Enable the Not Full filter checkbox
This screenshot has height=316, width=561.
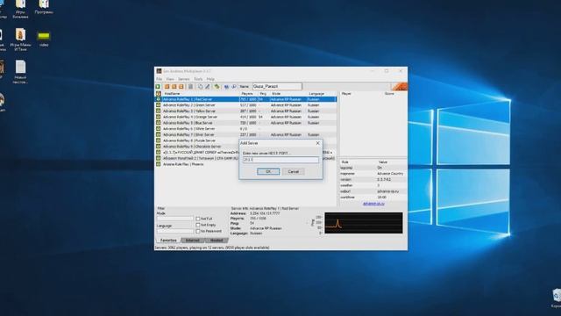198,219
